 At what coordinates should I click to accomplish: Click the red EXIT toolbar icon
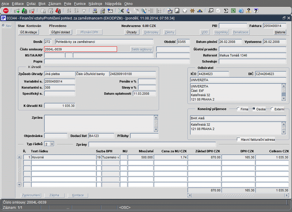(5, 11)
